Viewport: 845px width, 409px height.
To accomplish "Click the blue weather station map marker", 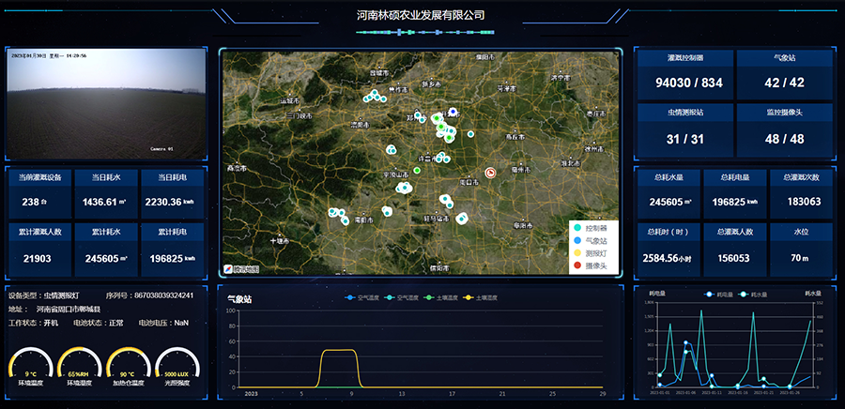I will (453, 112).
